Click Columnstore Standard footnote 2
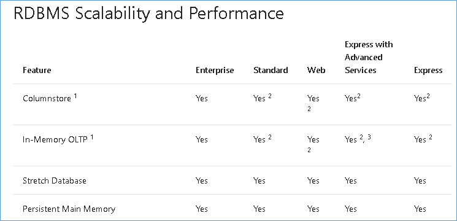This screenshot has height=221, width=457. tap(270, 96)
